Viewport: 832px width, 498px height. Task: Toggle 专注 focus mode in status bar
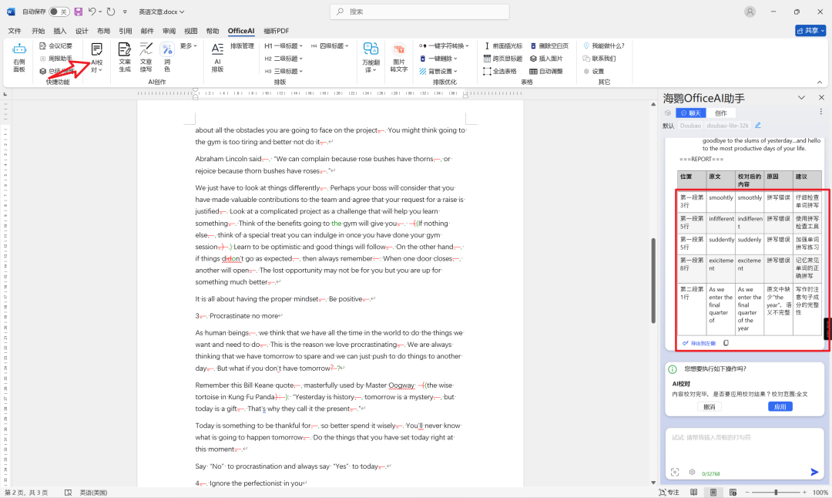point(669,492)
